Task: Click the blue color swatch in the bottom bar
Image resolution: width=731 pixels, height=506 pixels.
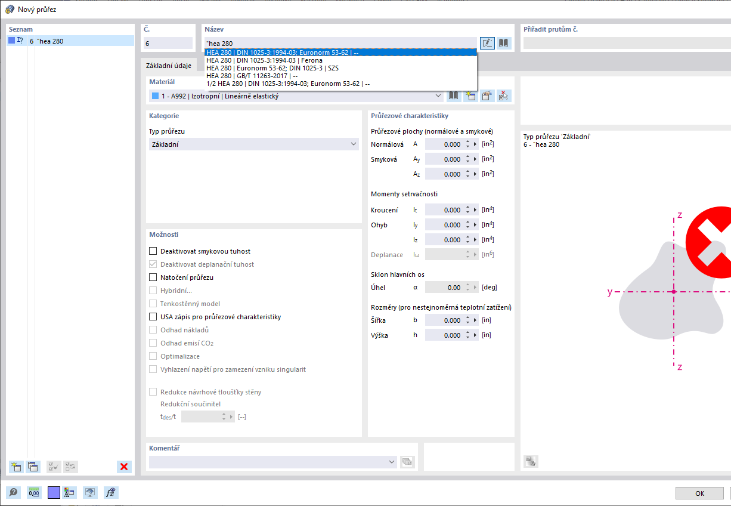Action: tap(54, 493)
